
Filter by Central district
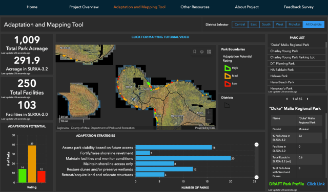pos(240,25)
